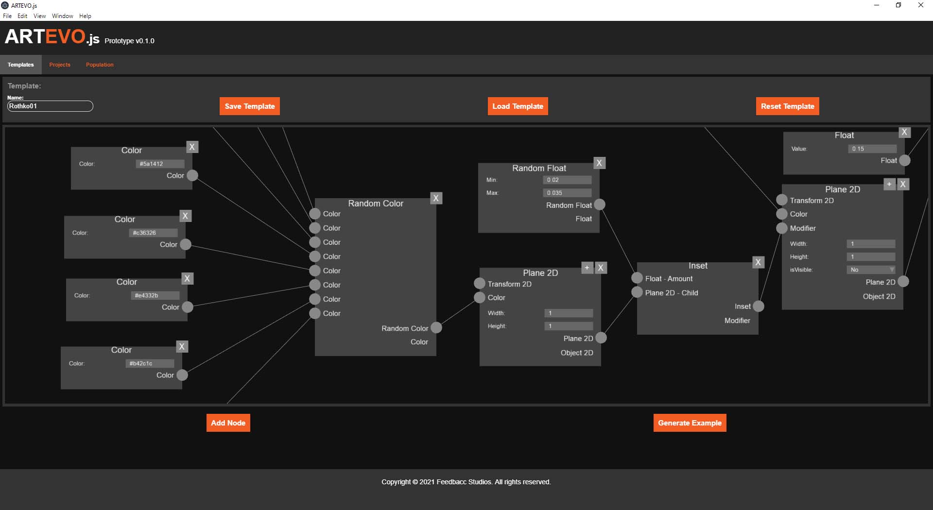The image size is (933, 510).
Task: Open the Edit menu
Action: click(x=22, y=16)
